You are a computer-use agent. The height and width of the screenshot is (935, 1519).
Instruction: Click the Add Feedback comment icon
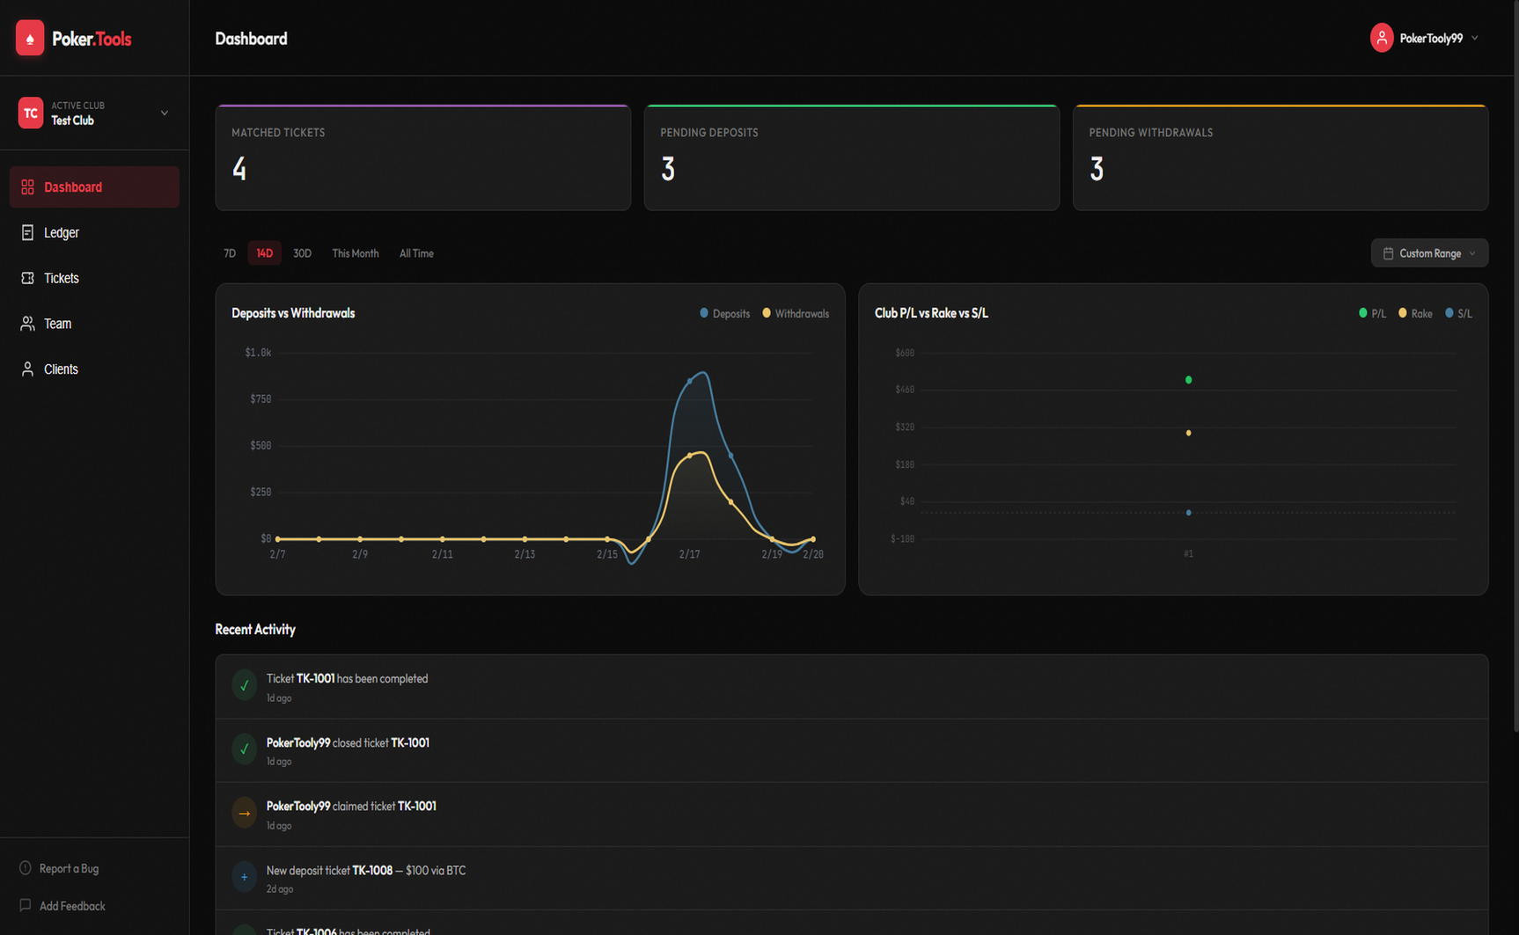pos(26,906)
